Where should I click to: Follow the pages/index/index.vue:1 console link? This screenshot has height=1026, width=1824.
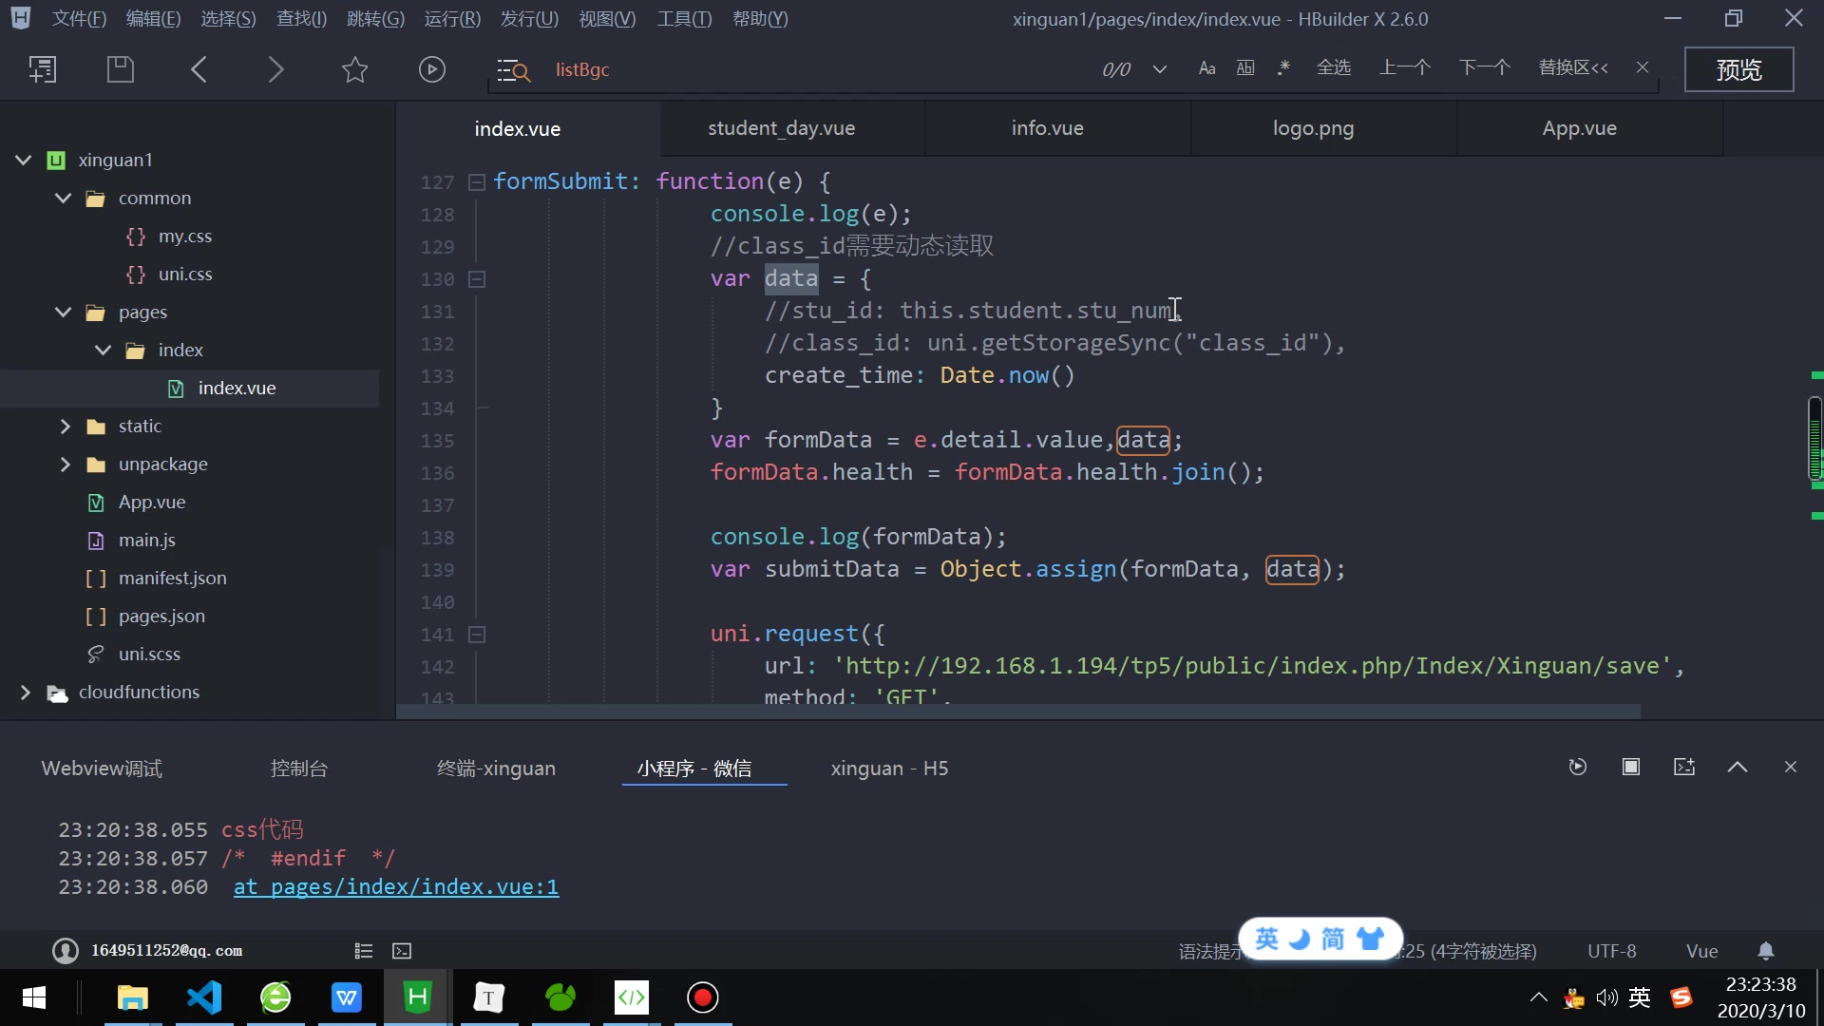coord(396,886)
